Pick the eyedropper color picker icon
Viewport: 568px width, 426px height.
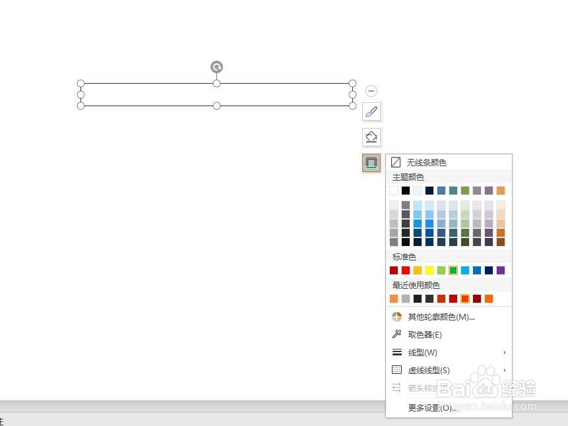pyautogui.click(x=396, y=334)
